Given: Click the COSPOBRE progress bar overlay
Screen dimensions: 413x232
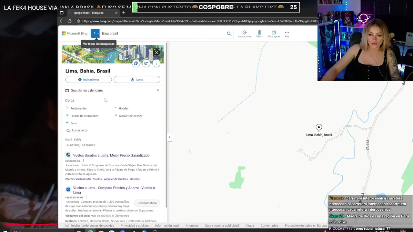Looking at the screenshot, I should [216, 7].
